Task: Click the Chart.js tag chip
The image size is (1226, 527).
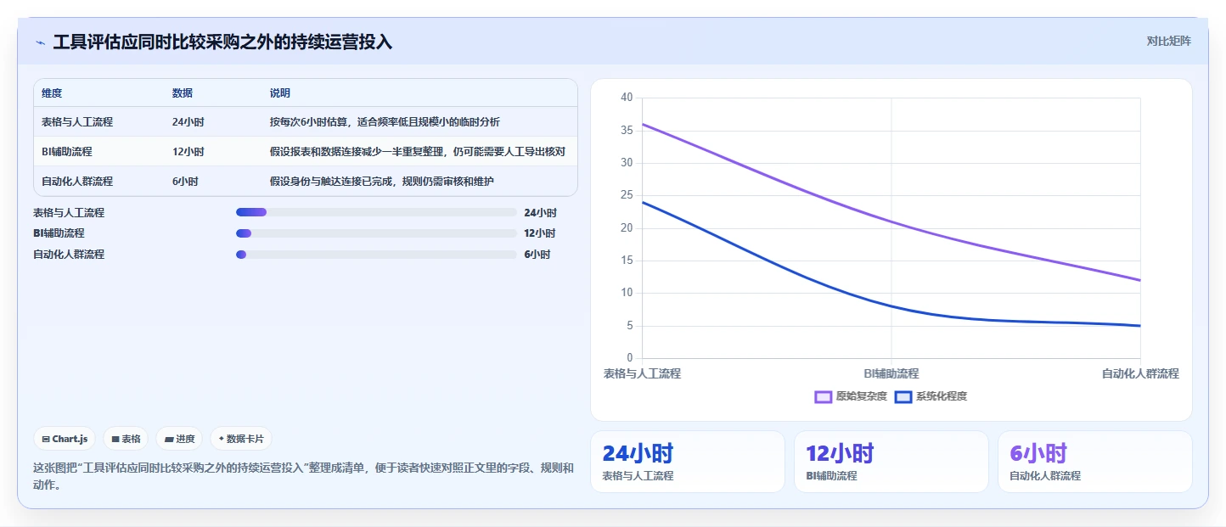Action: coord(65,439)
